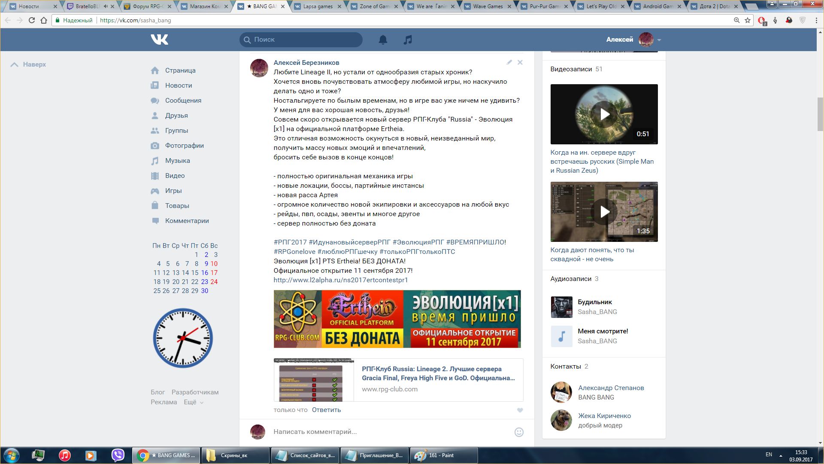Image resolution: width=824 pixels, height=464 pixels.
Task: Play the Будильник audio track
Action: 561,307
